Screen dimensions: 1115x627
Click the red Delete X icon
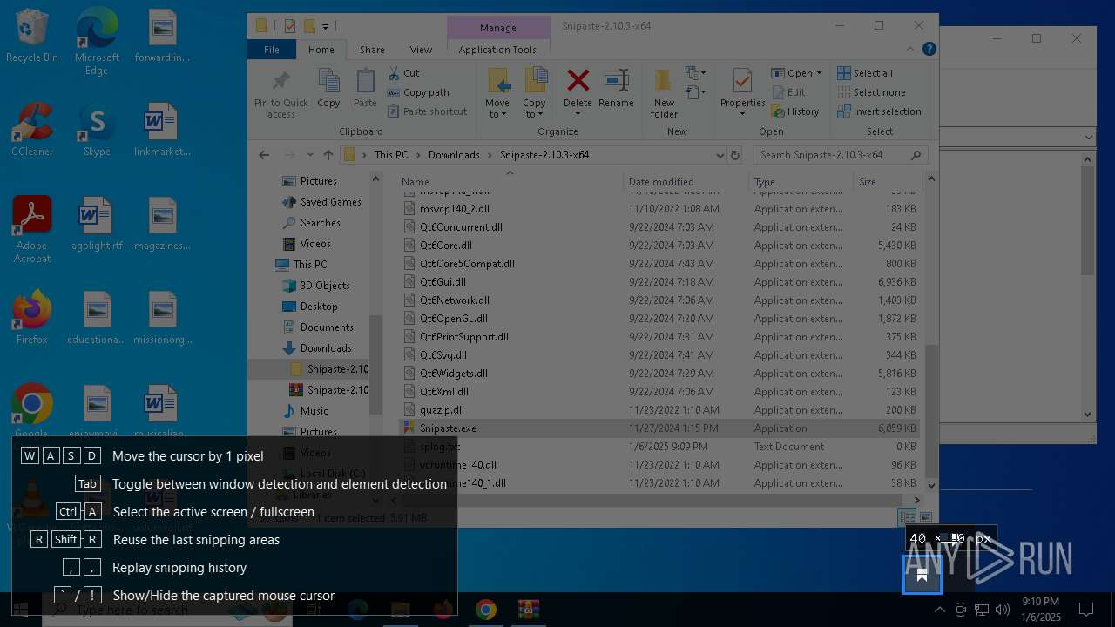point(578,81)
